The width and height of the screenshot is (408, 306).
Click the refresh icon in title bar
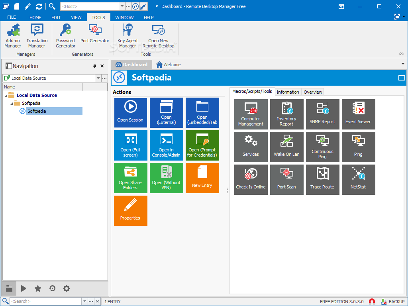39,6
